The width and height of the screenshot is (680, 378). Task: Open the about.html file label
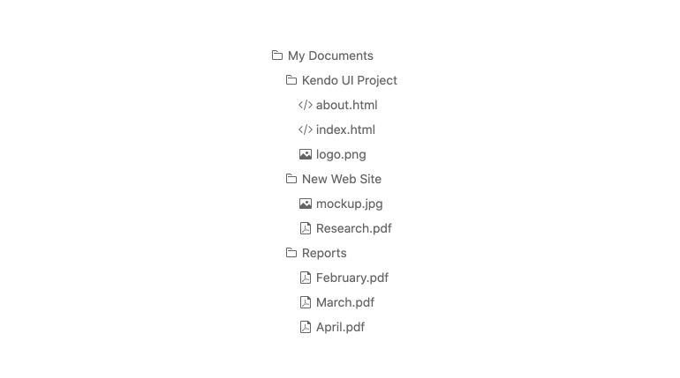346,105
